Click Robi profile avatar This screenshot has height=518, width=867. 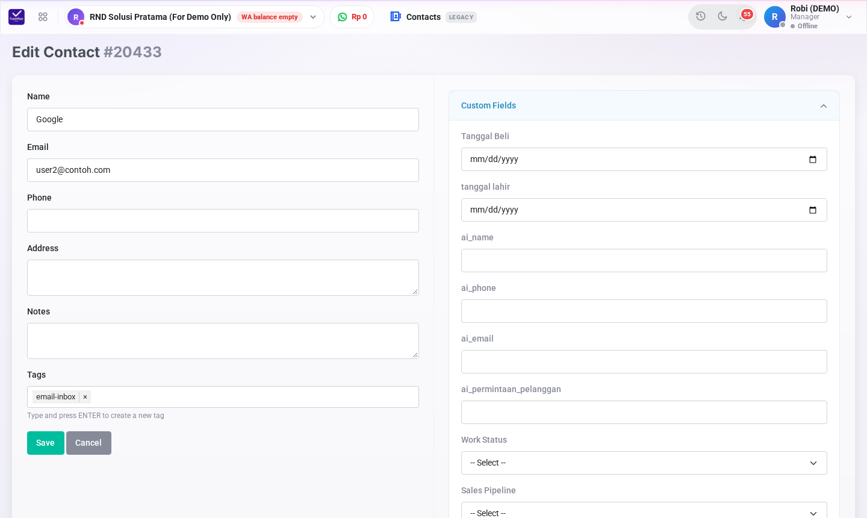click(x=775, y=17)
